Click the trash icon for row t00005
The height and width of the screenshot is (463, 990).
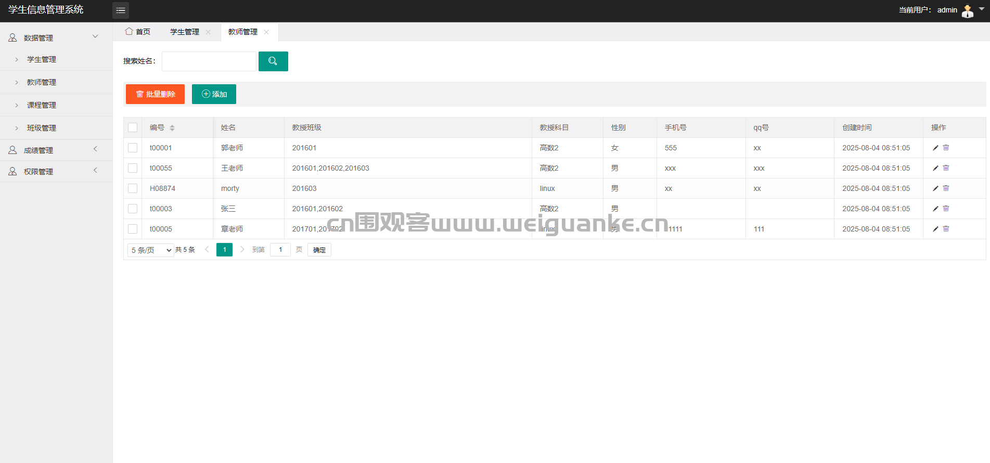pyautogui.click(x=946, y=229)
